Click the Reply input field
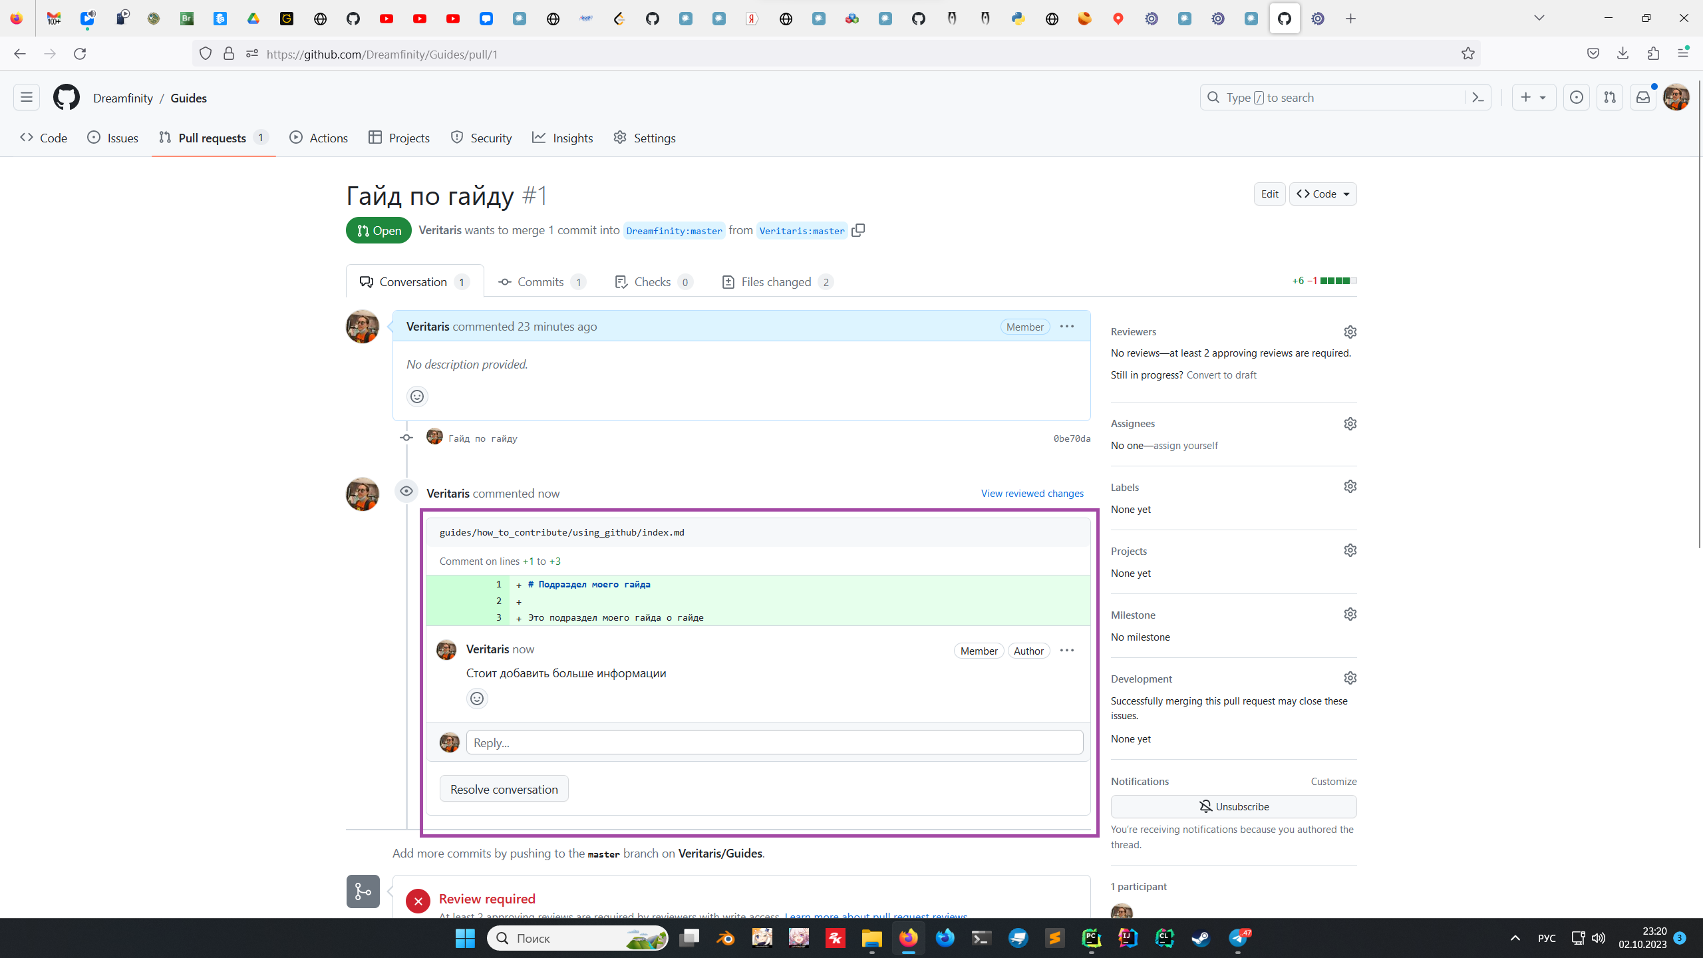The image size is (1703, 958). click(x=774, y=742)
